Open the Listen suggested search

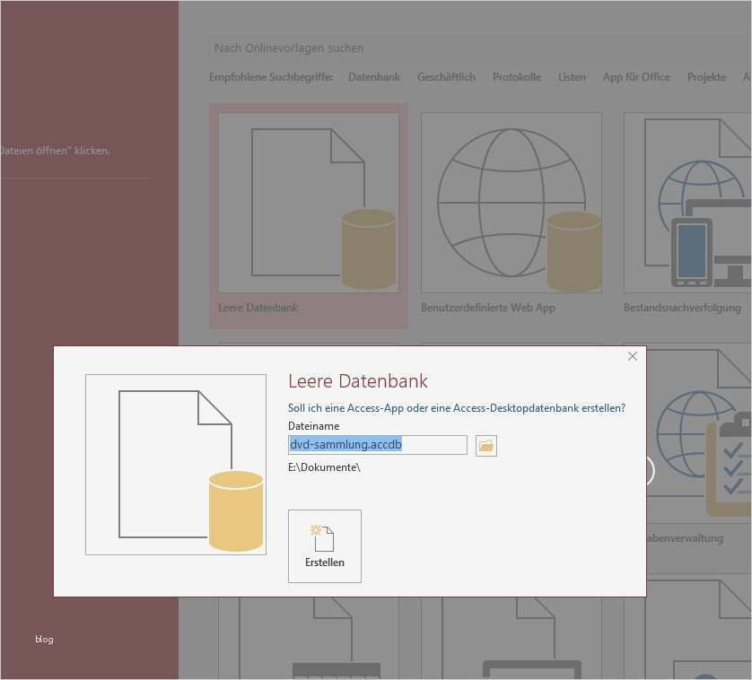point(572,77)
